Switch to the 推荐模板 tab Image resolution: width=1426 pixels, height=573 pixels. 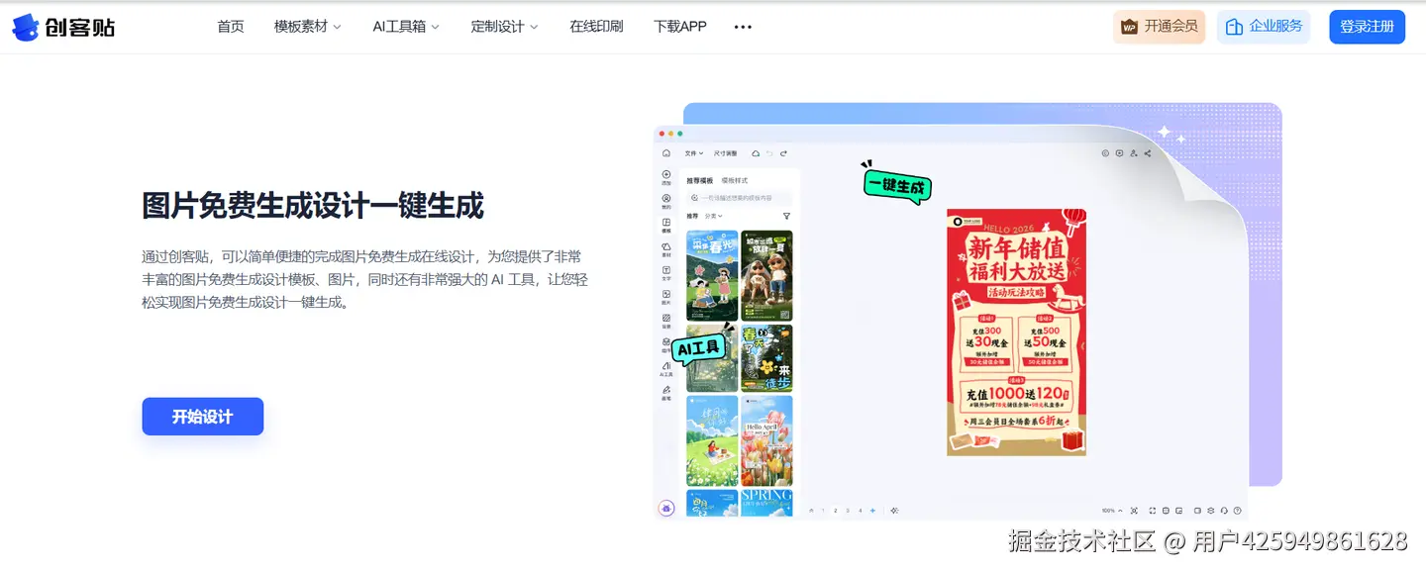pos(700,181)
